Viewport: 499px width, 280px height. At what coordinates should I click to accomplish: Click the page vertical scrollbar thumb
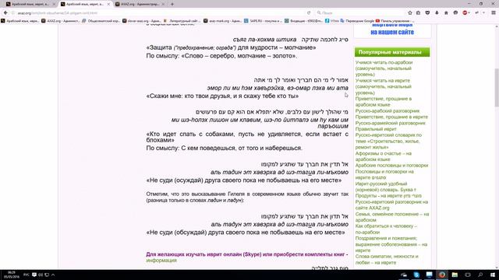click(x=497, y=87)
